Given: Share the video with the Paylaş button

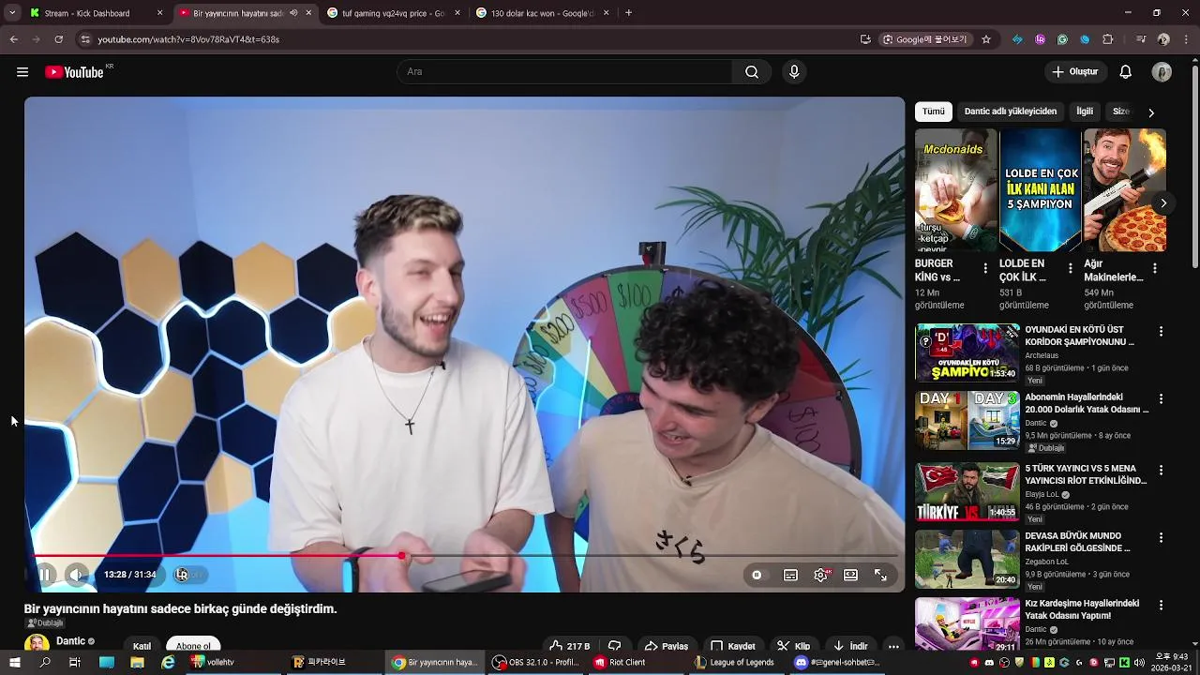Looking at the screenshot, I should 666,646.
